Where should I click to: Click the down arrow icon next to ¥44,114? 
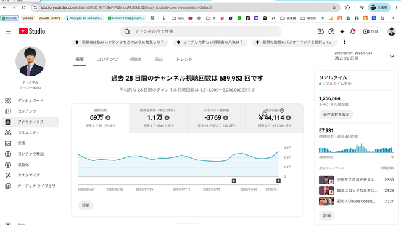tap(288, 117)
